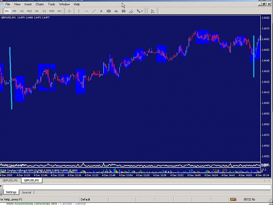Click the Default profile in status bar
273x205 pixels.
click(85, 199)
